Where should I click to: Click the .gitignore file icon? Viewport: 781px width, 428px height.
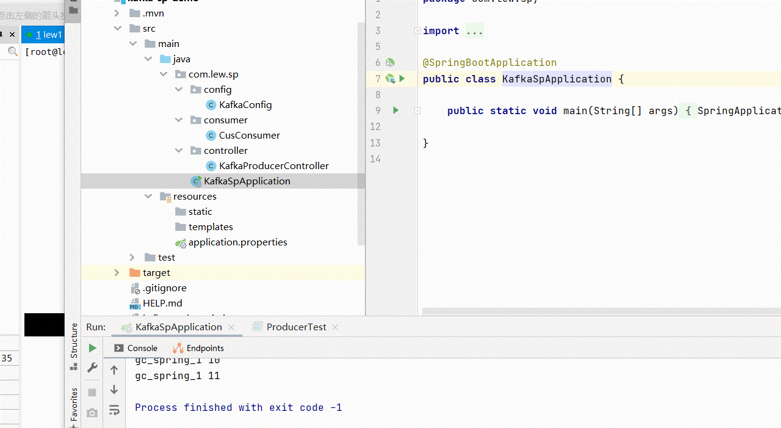click(135, 288)
